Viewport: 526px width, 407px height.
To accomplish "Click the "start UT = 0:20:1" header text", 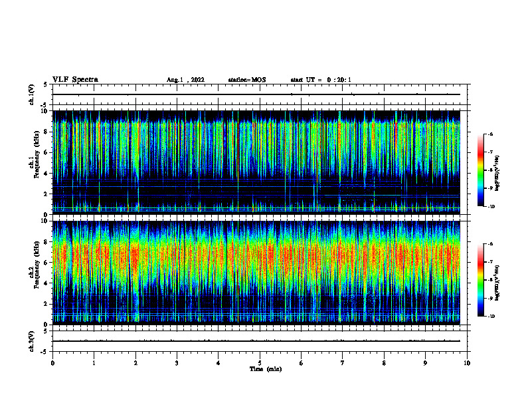I will coord(321,80).
